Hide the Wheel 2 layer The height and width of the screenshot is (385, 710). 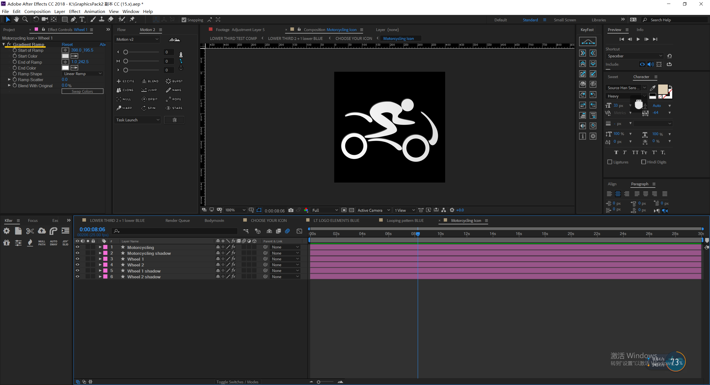tap(77, 265)
